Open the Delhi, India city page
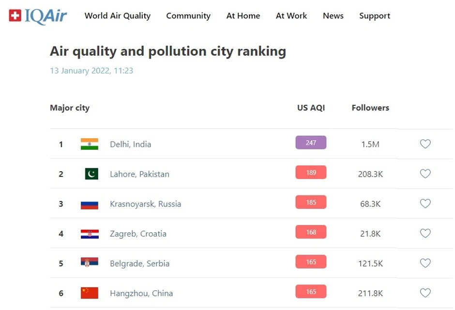The height and width of the screenshot is (310, 455). tap(131, 144)
